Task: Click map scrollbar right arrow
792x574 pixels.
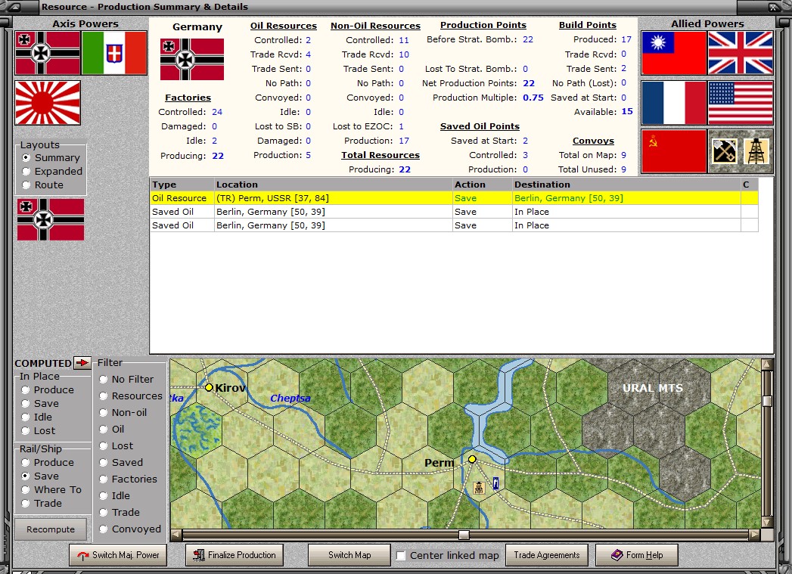Action: (755, 535)
